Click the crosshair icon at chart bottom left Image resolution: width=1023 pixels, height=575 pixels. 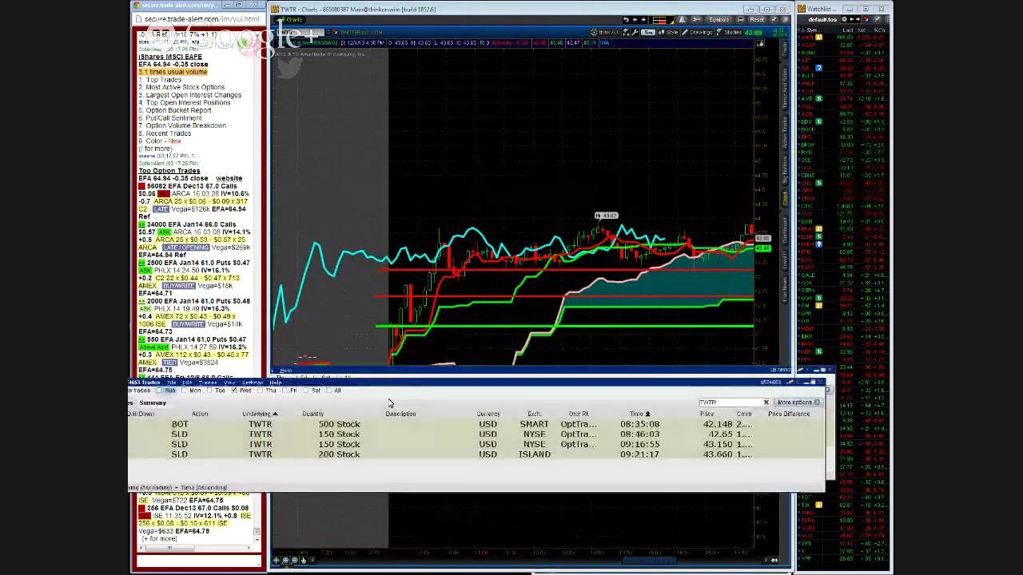[x=277, y=560]
